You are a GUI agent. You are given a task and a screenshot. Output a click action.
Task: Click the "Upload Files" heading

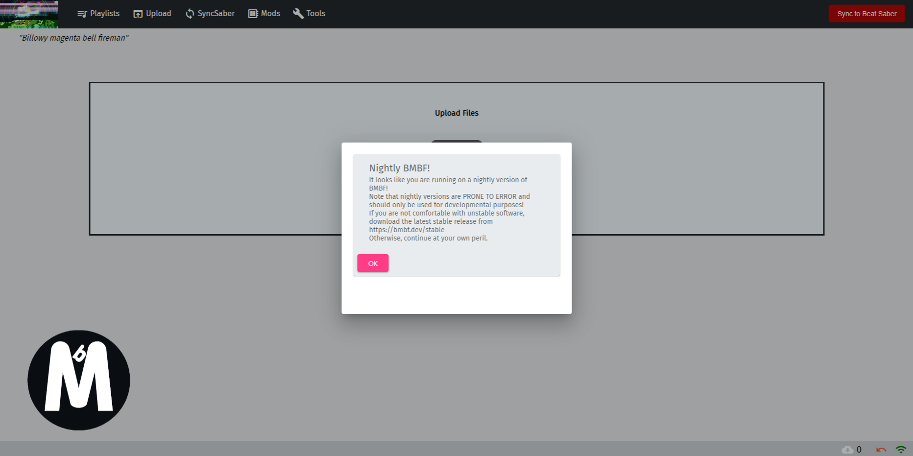pos(456,113)
